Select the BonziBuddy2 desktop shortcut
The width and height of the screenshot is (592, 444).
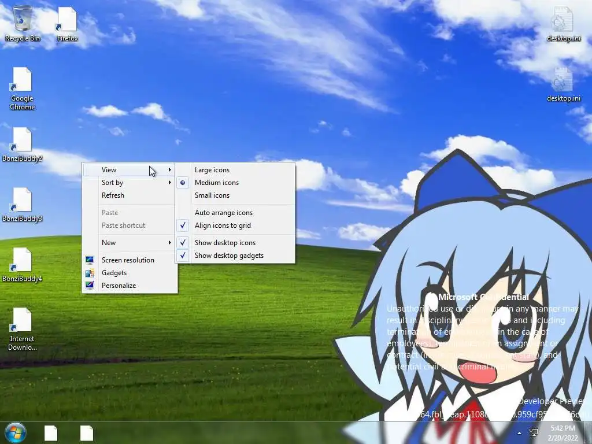pos(23,144)
